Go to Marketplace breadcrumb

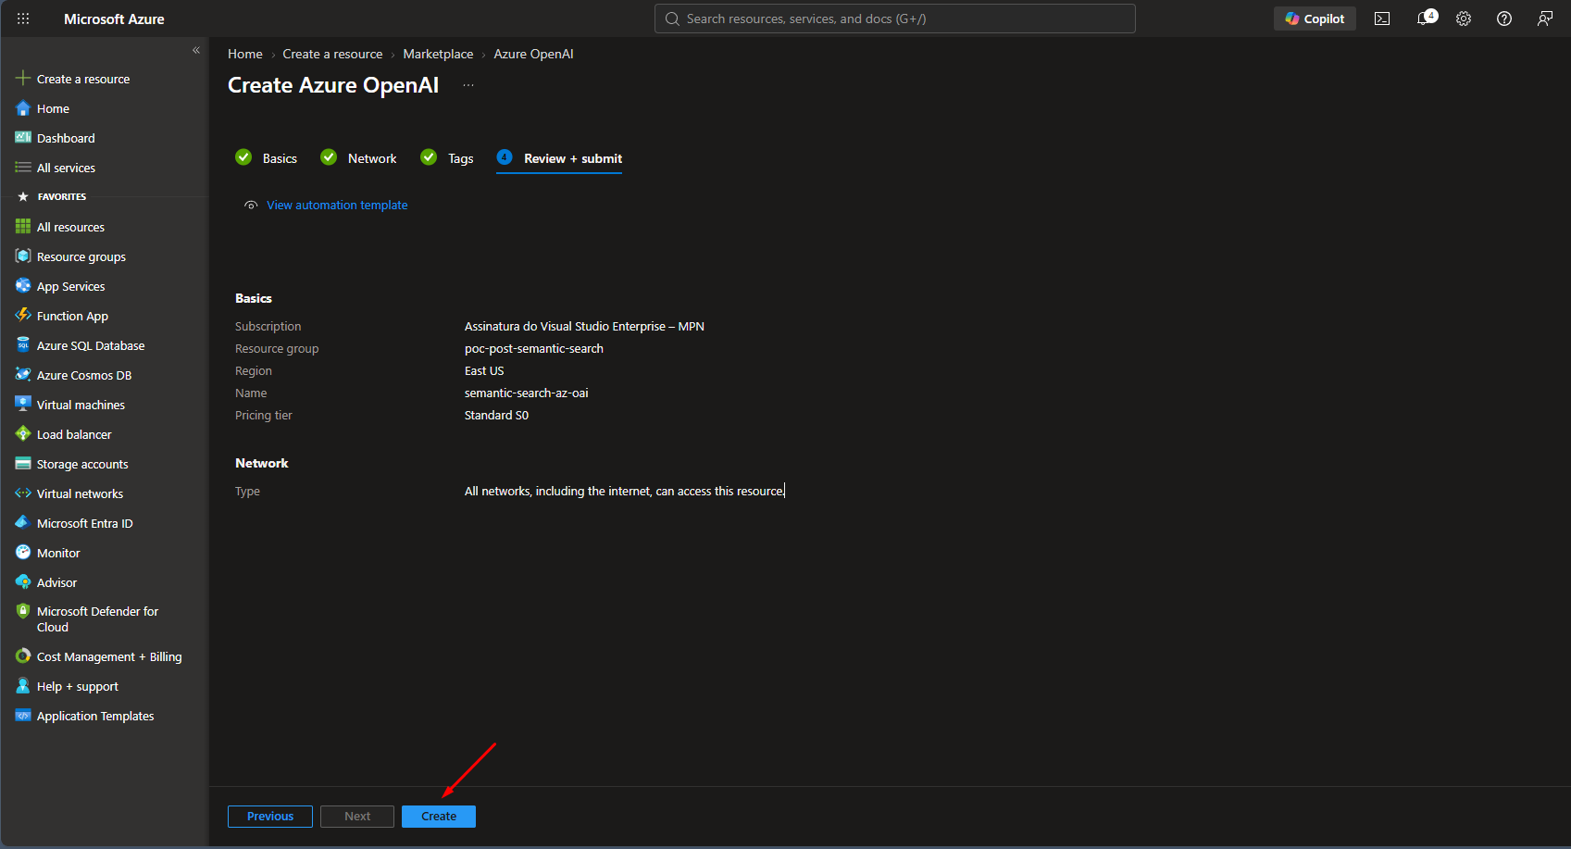438,54
